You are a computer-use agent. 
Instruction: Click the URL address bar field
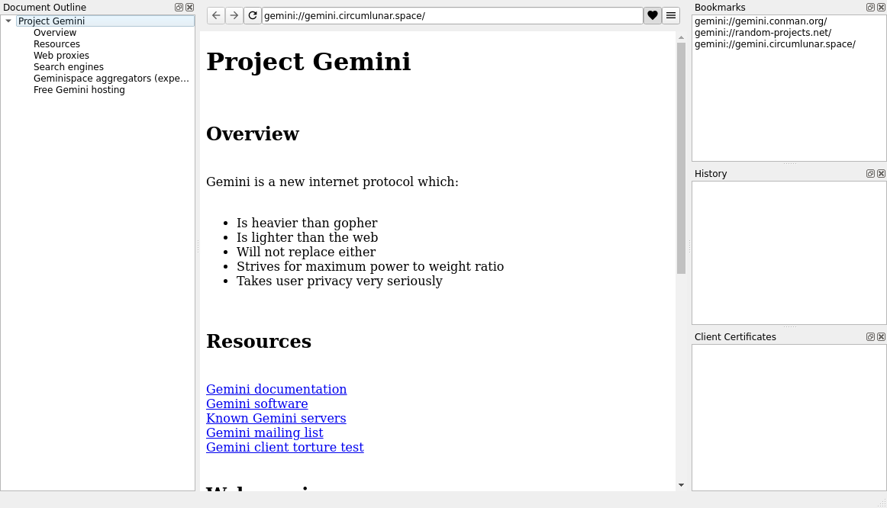point(452,15)
